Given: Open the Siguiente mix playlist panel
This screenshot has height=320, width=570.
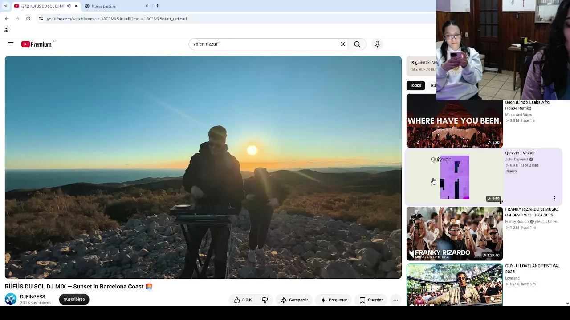Looking at the screenshot, I should coord(421,66).
